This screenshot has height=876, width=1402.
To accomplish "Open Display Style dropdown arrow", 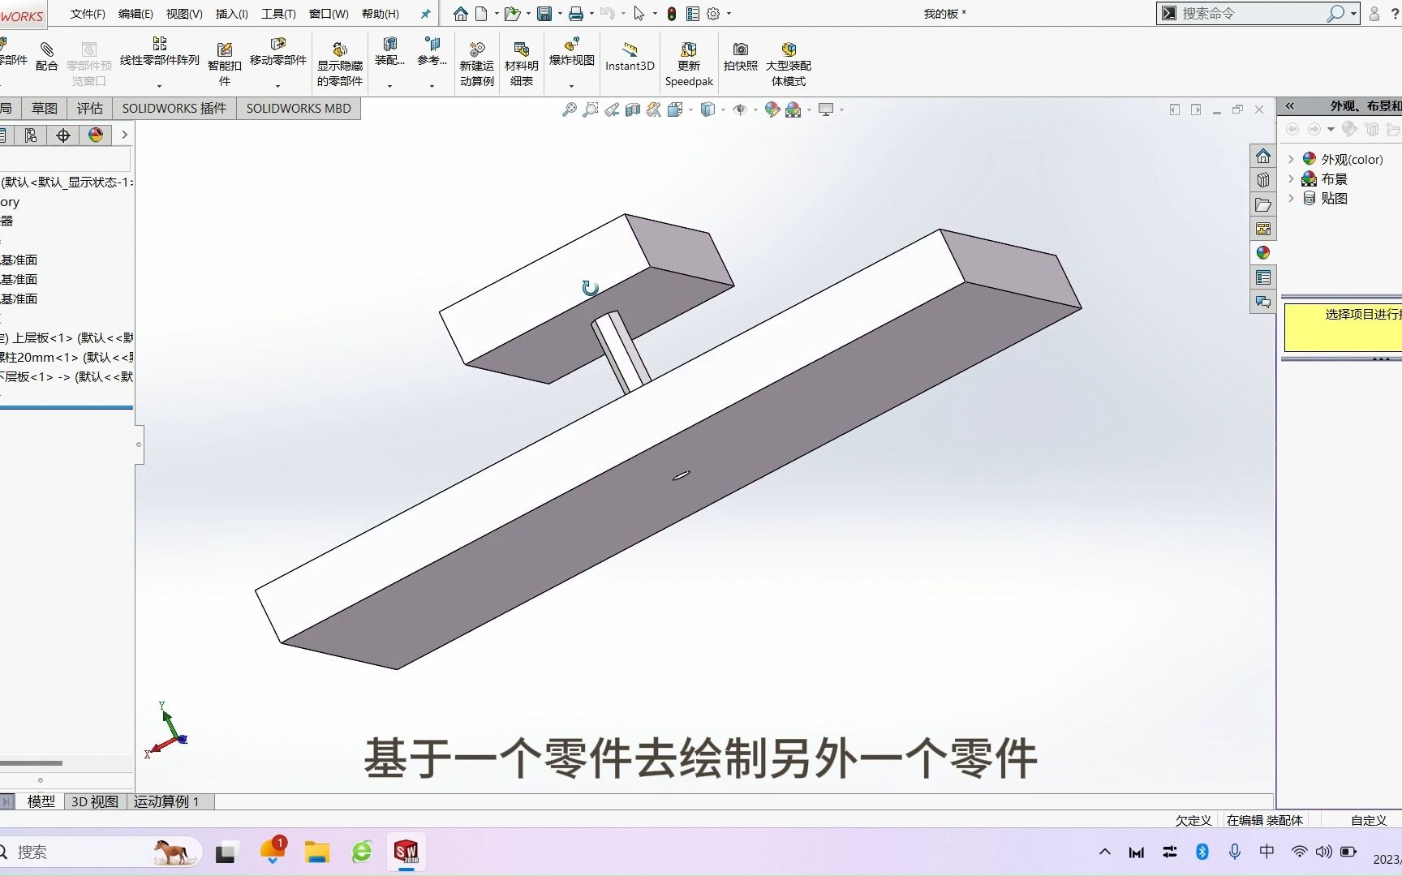I will [x=723, y=109].
